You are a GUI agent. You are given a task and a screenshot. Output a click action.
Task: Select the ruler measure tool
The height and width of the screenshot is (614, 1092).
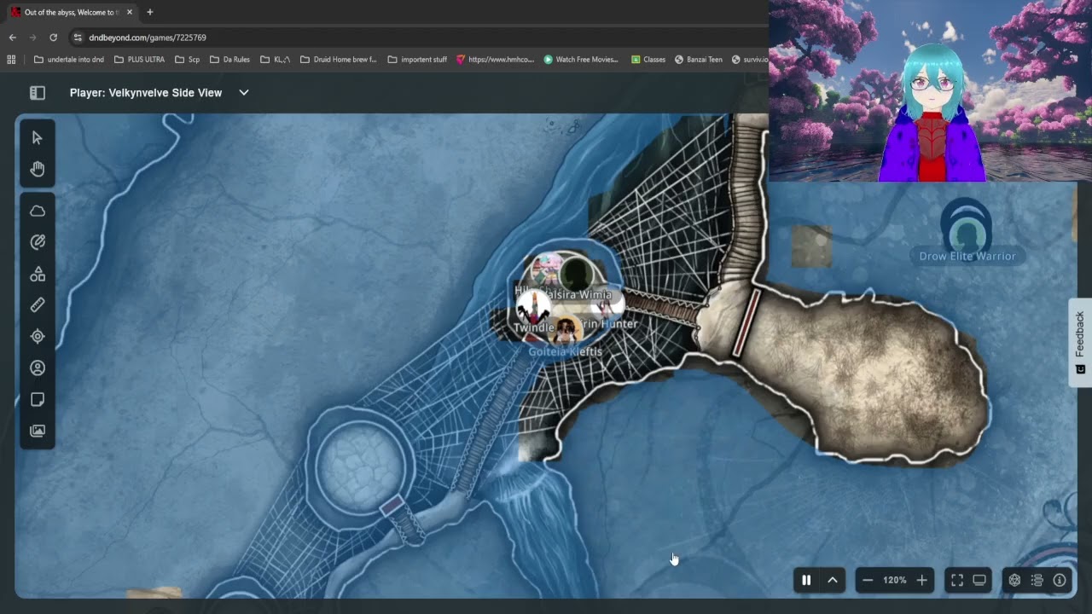38,304
